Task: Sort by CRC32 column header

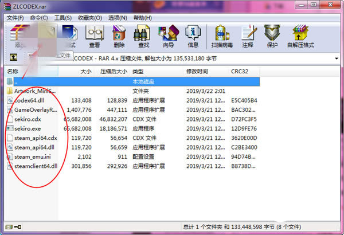Action: pyautogui.click(x=239, y=71)
